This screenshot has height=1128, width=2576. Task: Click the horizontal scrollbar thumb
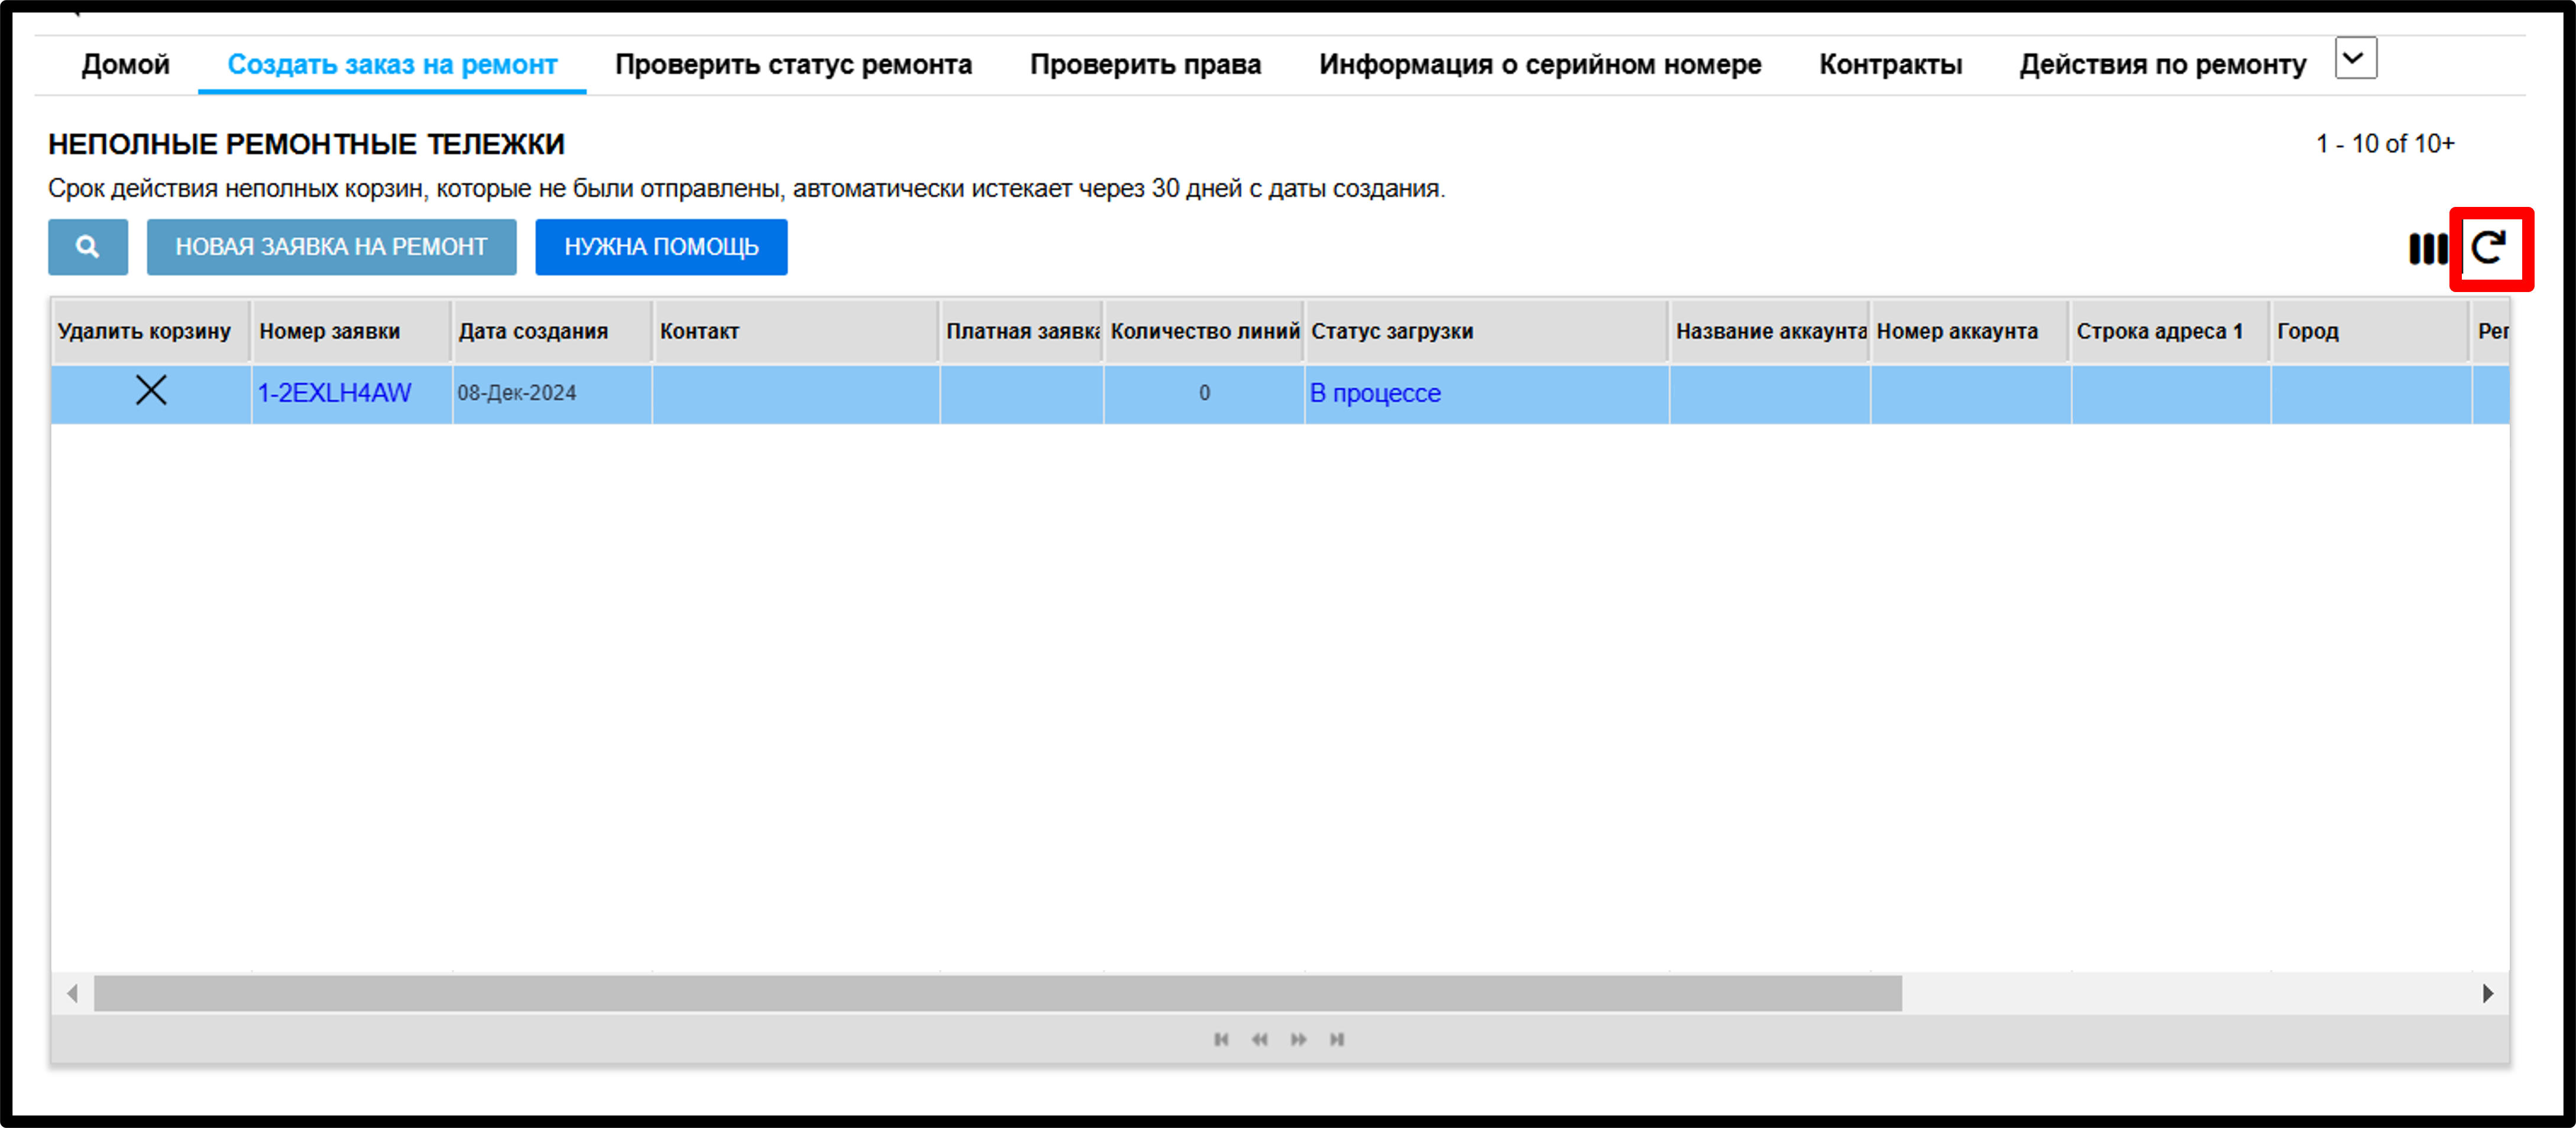click(x=997, y=994)
